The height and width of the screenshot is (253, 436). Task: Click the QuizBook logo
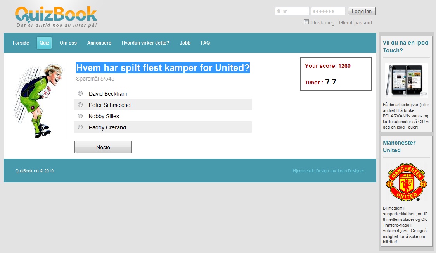tap(56, 14)
